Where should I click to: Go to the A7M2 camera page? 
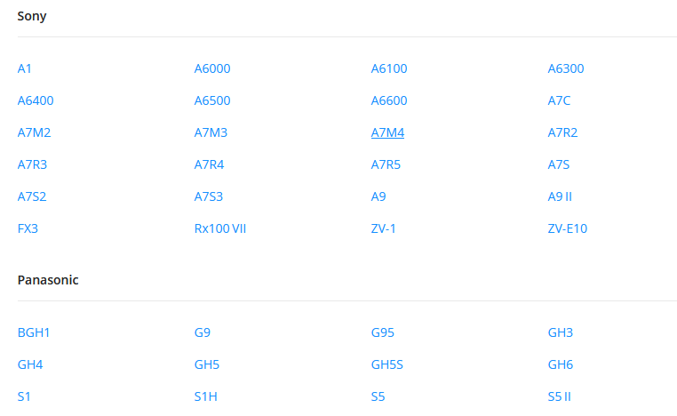point(34,132)
